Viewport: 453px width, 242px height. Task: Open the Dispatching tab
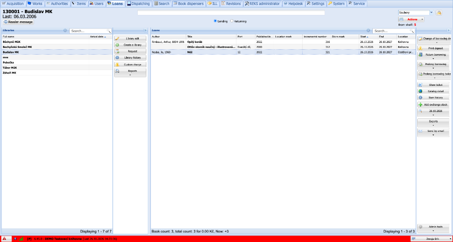[139, 4]
